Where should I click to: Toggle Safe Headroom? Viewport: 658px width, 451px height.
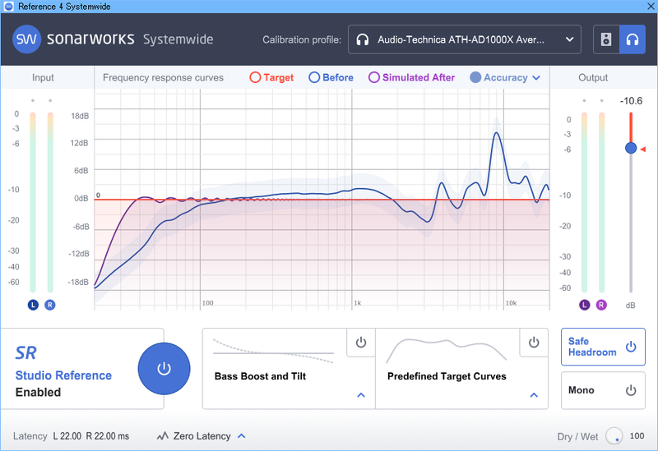pyautogui.click(x=603, y=347)
